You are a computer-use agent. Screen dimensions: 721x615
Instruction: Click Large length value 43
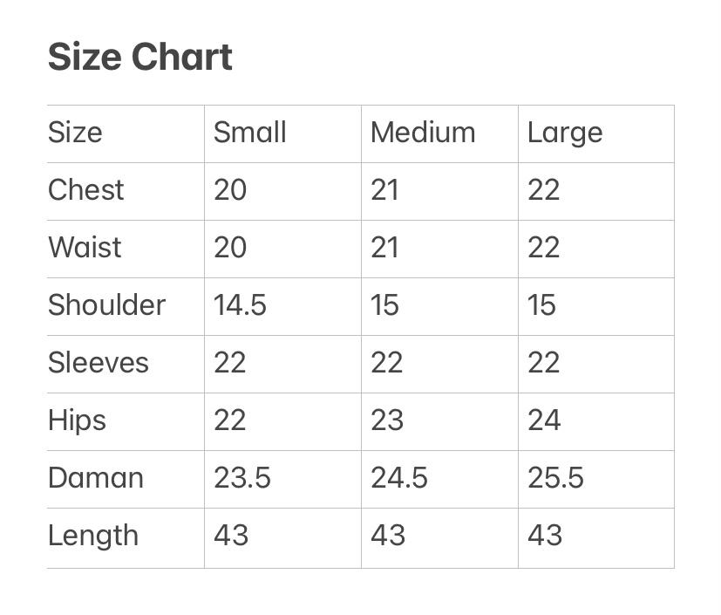[x=545, y=536]
